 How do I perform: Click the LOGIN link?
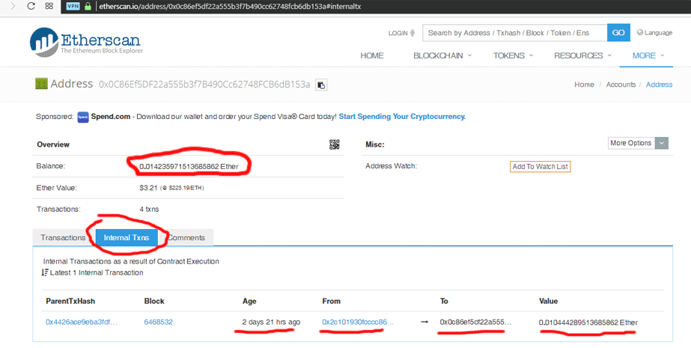coord(401,33)
